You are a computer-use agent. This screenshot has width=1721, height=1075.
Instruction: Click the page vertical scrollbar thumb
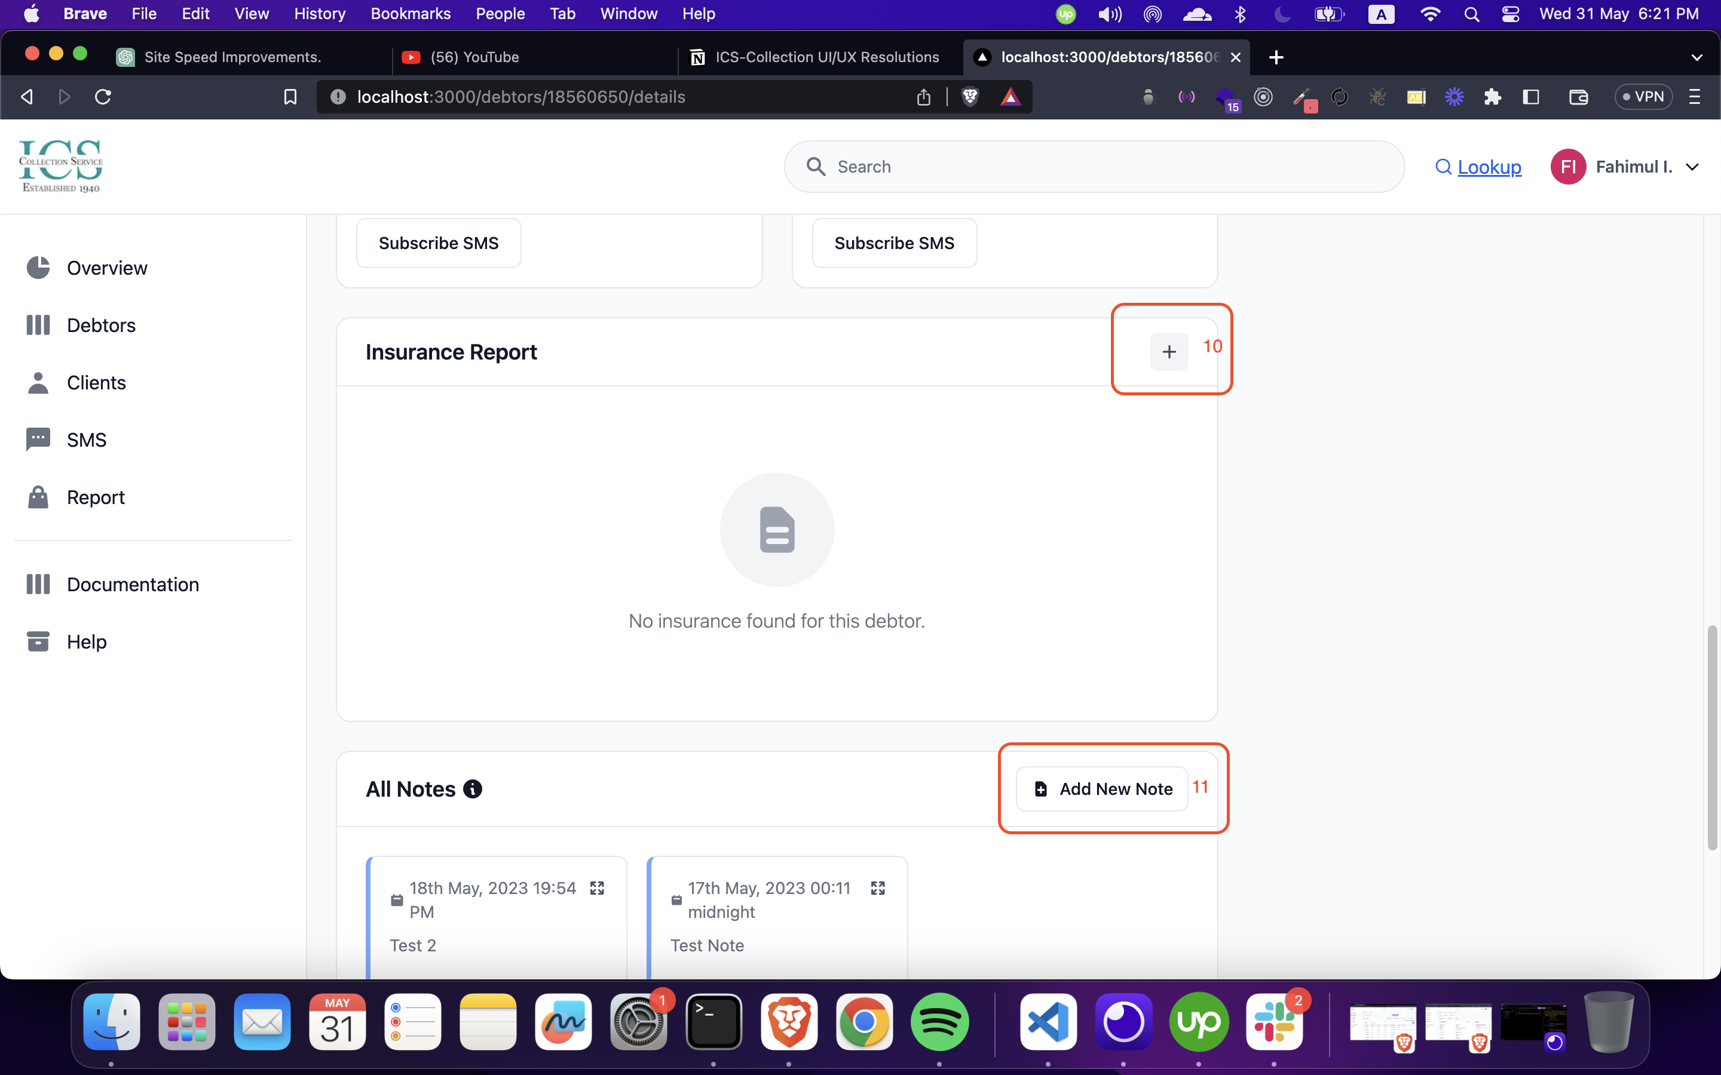(x=1712, y=736)
